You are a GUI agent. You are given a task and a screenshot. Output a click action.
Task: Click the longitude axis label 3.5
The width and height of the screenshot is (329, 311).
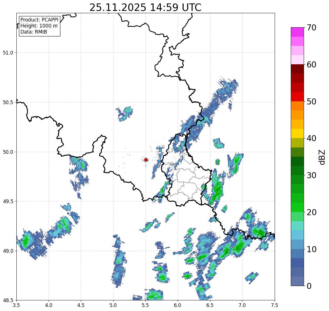[17, 305]
